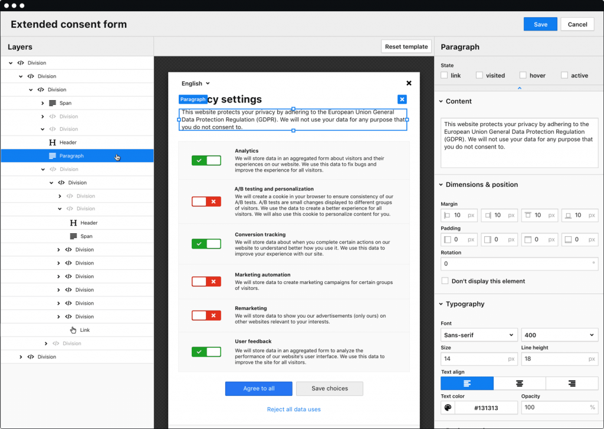Image resolution: width=604 pixels, height=429 pixels.
Task: Open the English language dropdown
Action: pos(195,83)
